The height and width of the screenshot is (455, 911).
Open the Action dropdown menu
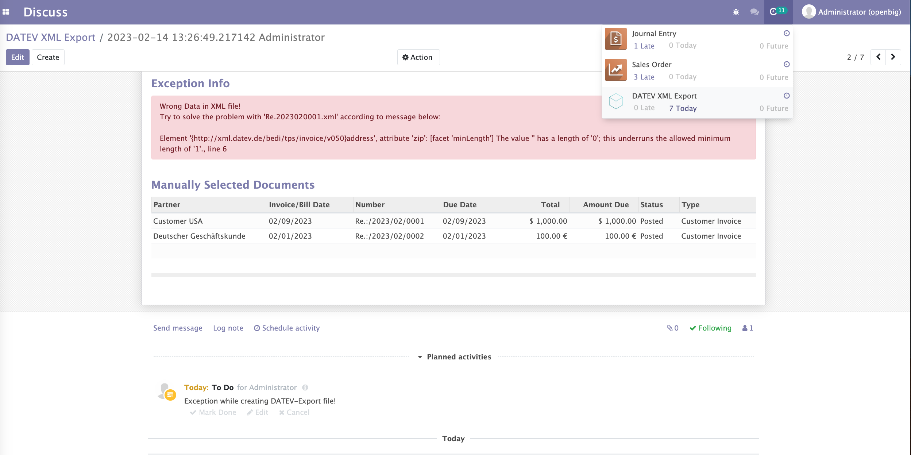point(418,57)
